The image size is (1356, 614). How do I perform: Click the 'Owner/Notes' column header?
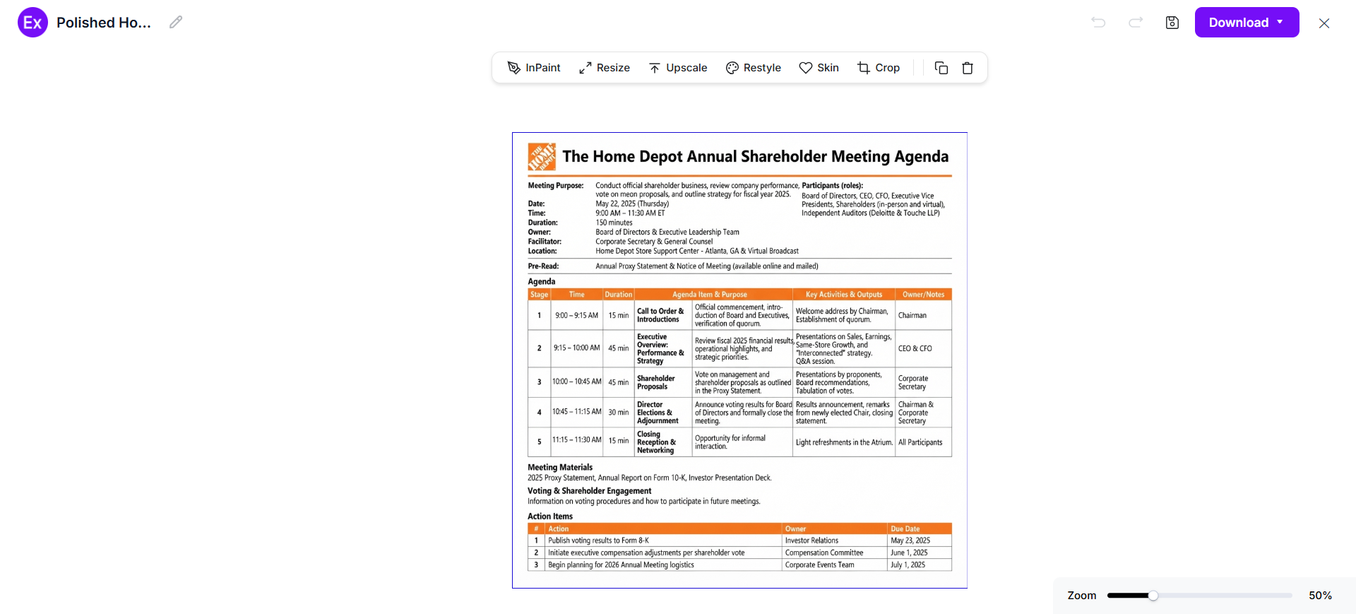(923, 295)
